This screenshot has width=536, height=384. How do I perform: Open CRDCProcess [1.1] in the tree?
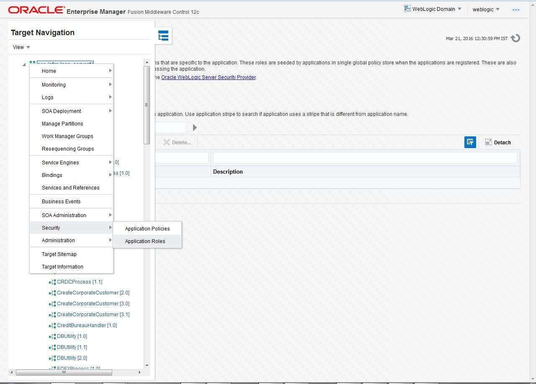(80, 282)
